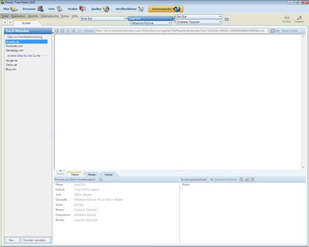Screen dimensions: 309x247
Task: Select Genealogy.com search site
Action: tap(15, 51)
